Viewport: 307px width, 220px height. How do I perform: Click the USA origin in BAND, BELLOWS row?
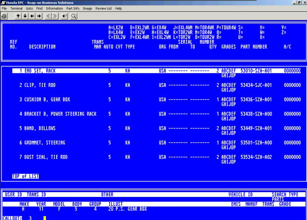click(x=162, y=128)
